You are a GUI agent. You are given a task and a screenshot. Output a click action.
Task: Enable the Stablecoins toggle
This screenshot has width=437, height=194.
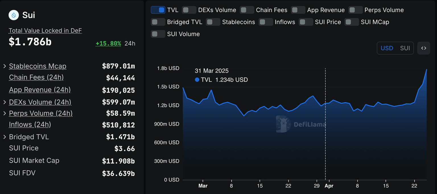tap(213, 22)
